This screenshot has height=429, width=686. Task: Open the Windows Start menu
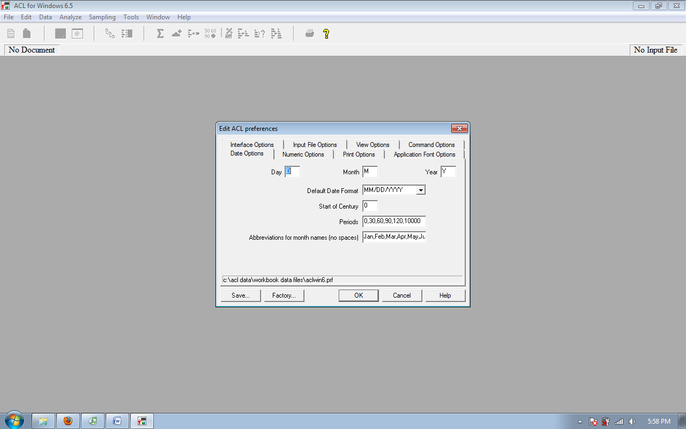[14, 420]
